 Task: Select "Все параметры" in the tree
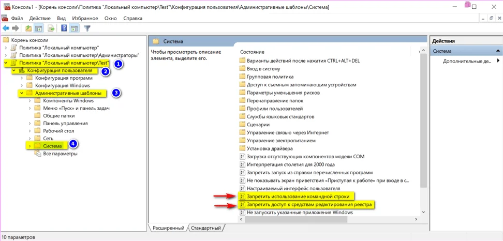point(61,154)
